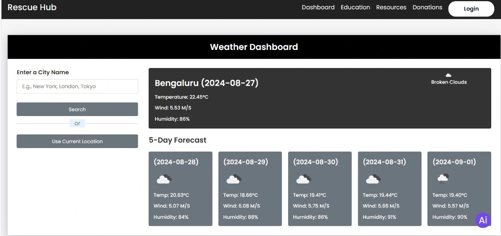The width and height of the screenshot is (501, 236).
Task: Open the Education menu item
Action: click(x=355, y=7)
